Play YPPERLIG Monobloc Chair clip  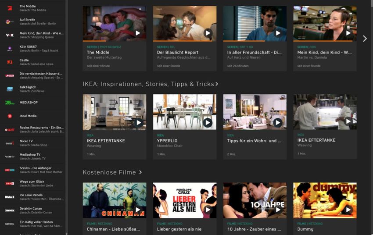click(x=208, y=123)
